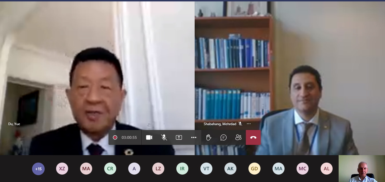Image resolution: width=385 pixels, height=182 pixels.
Task: Show the meeting conversation chat
Action: pos(224,137)
